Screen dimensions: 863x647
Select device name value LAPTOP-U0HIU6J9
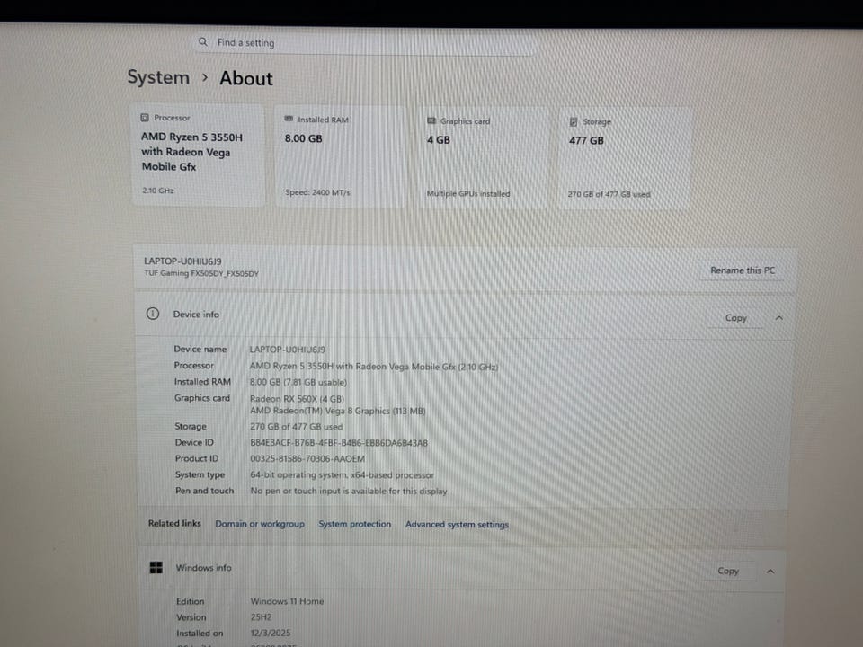click(288, 350)
